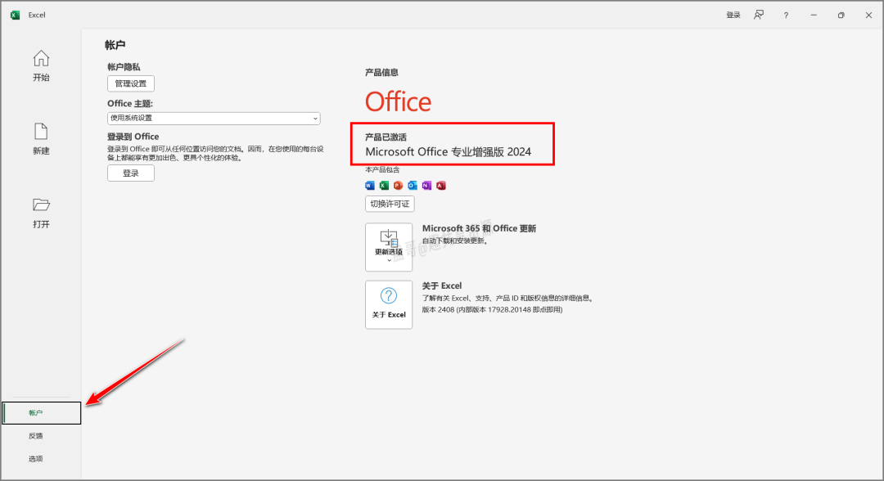Click the 切换许可证 button
This screenshot has width=884, height=481.
[390, 204]
